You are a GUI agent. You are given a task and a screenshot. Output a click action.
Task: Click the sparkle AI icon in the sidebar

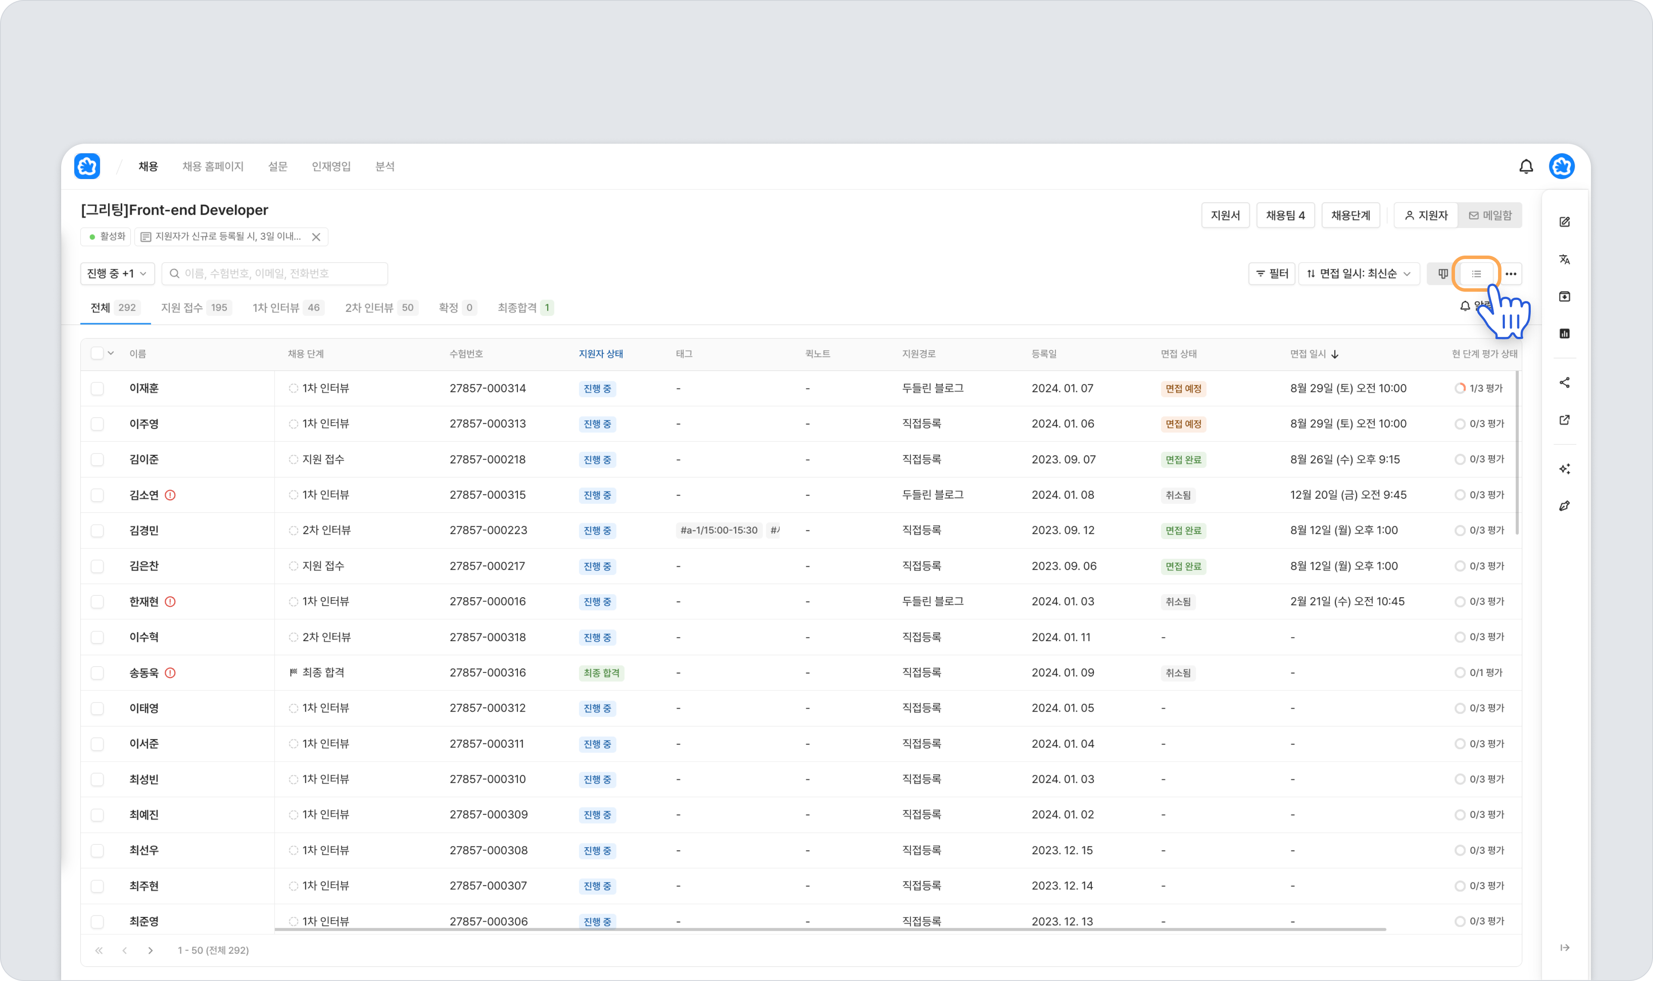[x=1564, y=469]
